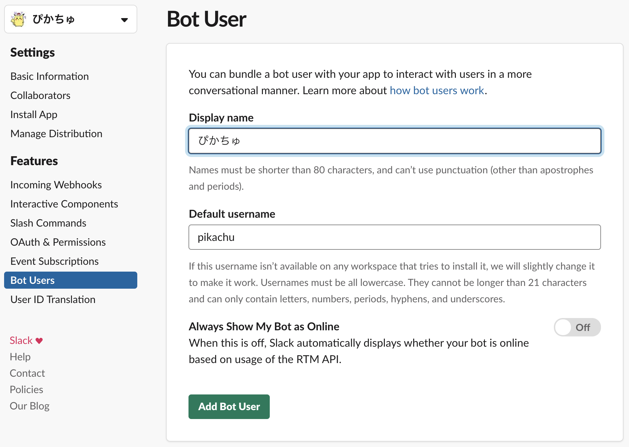629x447 pixels.
Task: Visit the Our Blog footer link
Action: (x=30, y=406)
